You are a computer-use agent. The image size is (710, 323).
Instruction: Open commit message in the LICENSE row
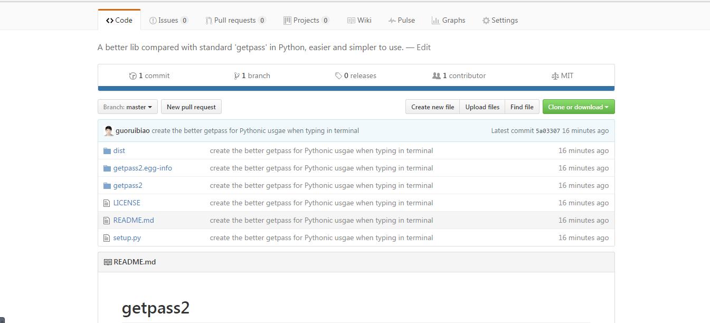tap(321, 203)
